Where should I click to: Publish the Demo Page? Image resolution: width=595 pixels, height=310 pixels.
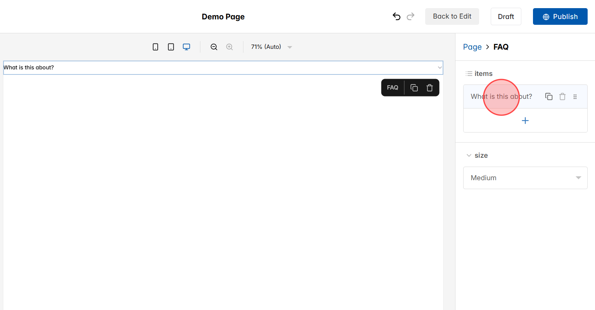click(x=560, y=16)
